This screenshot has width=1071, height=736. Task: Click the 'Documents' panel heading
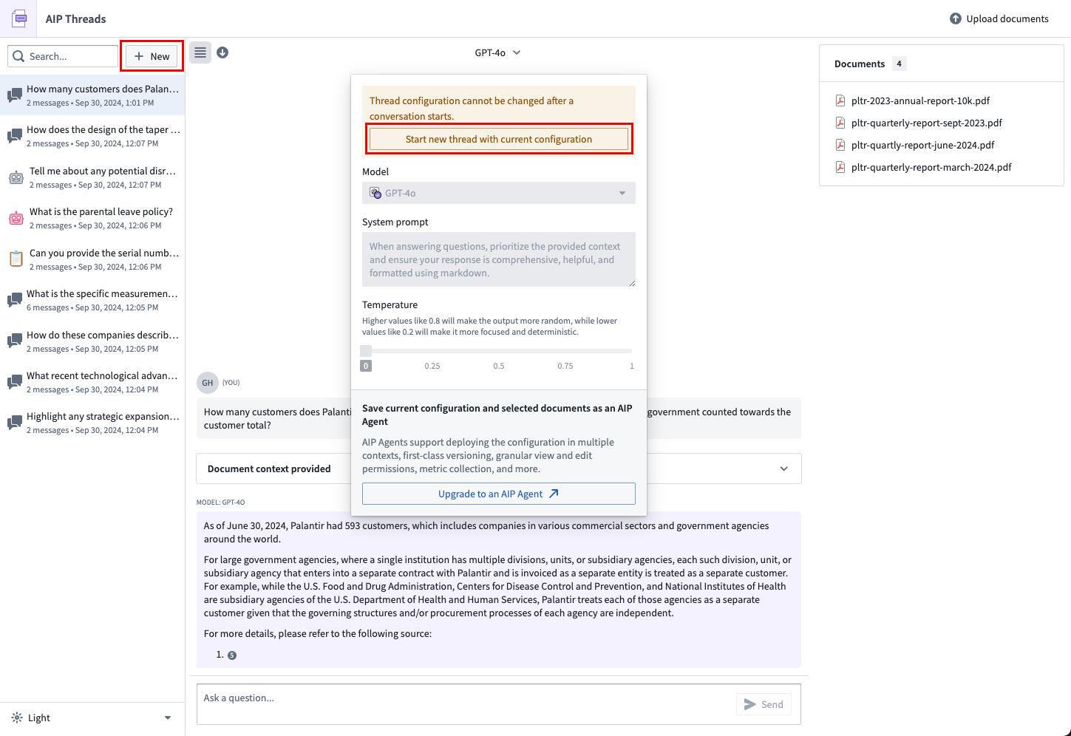pos(860,64)
